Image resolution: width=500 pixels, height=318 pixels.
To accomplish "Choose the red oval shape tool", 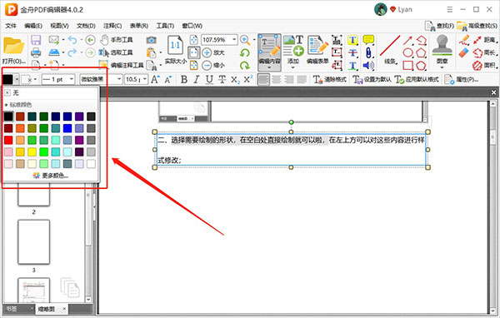I will coord(407,52).
